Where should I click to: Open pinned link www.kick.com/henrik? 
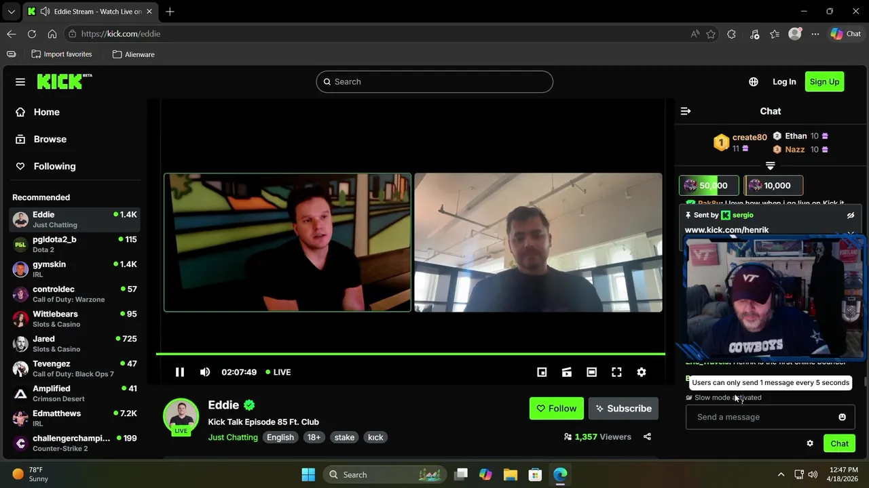(x=726, y=230)
